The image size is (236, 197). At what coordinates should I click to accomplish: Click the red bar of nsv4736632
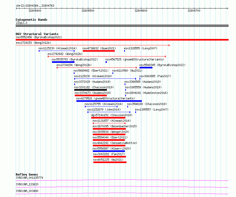pos(99,51)
